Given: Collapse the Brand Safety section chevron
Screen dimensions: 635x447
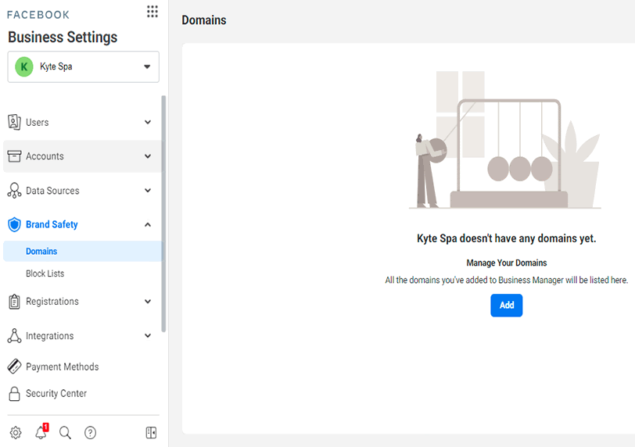Looking at the screenshot, I should (148, 224).
